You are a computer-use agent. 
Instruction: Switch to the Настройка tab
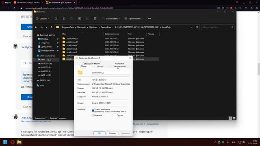(x=119, y=64)
